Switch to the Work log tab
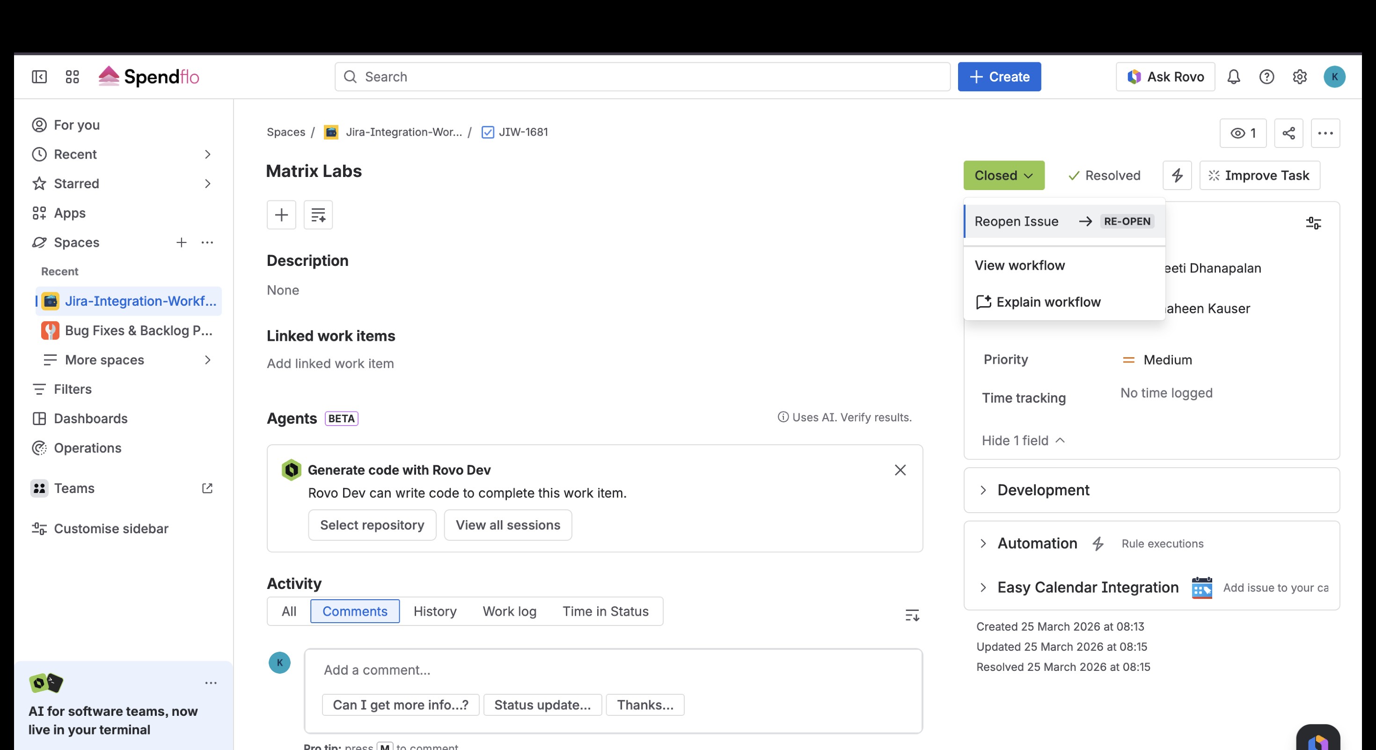 tap(510, 611)
